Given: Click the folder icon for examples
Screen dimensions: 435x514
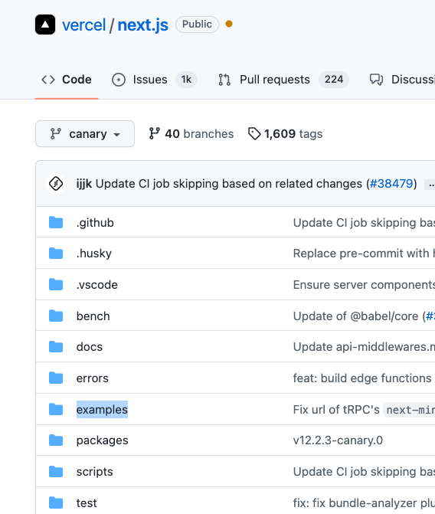Looking at the screenshot, I should pyautogui.click(x=56, y=409).
